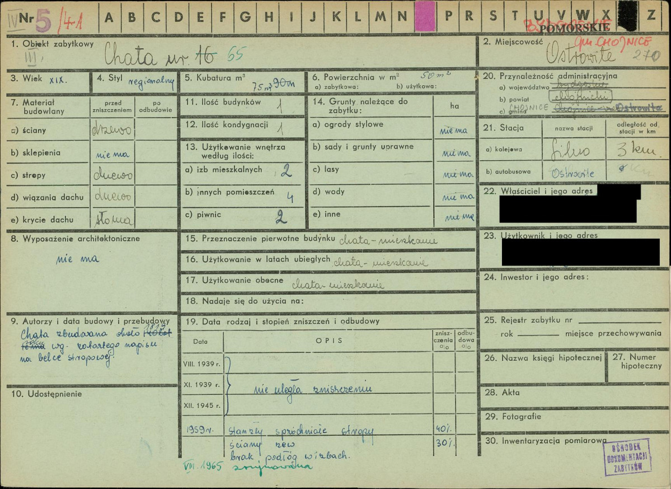Click the pink highlighted index tab
671x489 pixels.
(425, 16)
